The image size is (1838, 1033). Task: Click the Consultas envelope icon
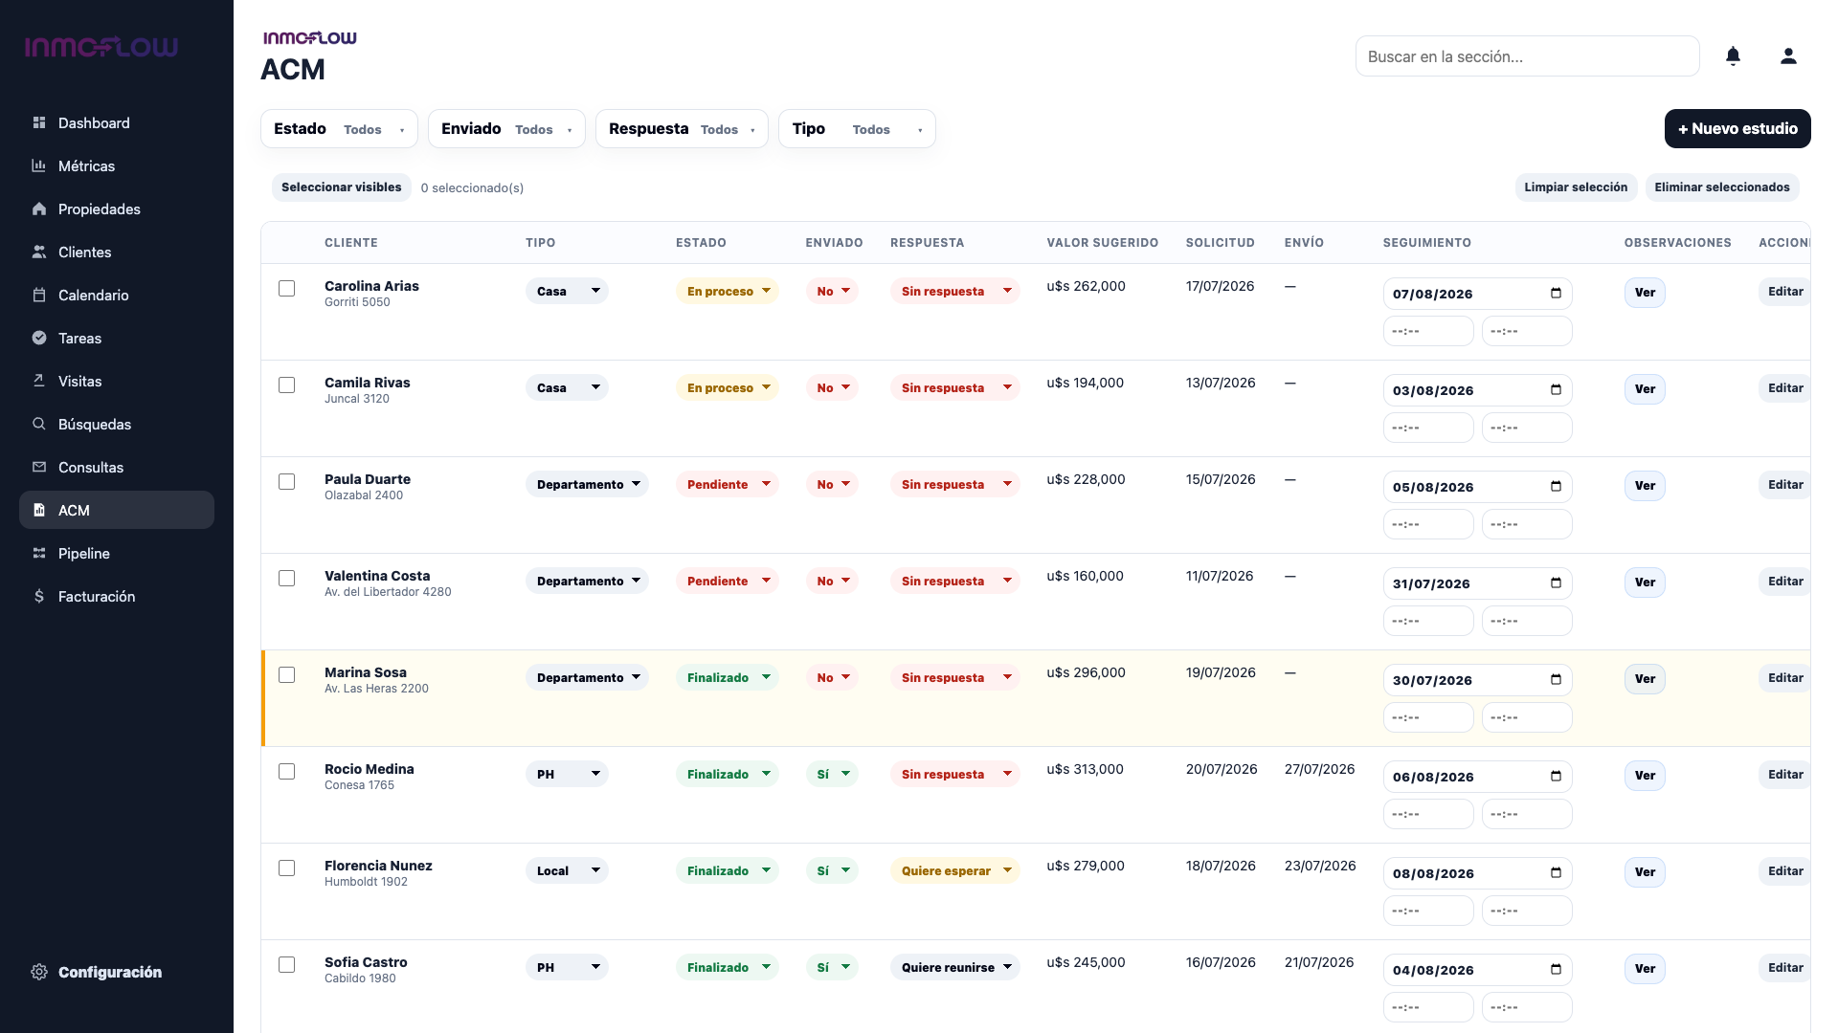point(39,467)
